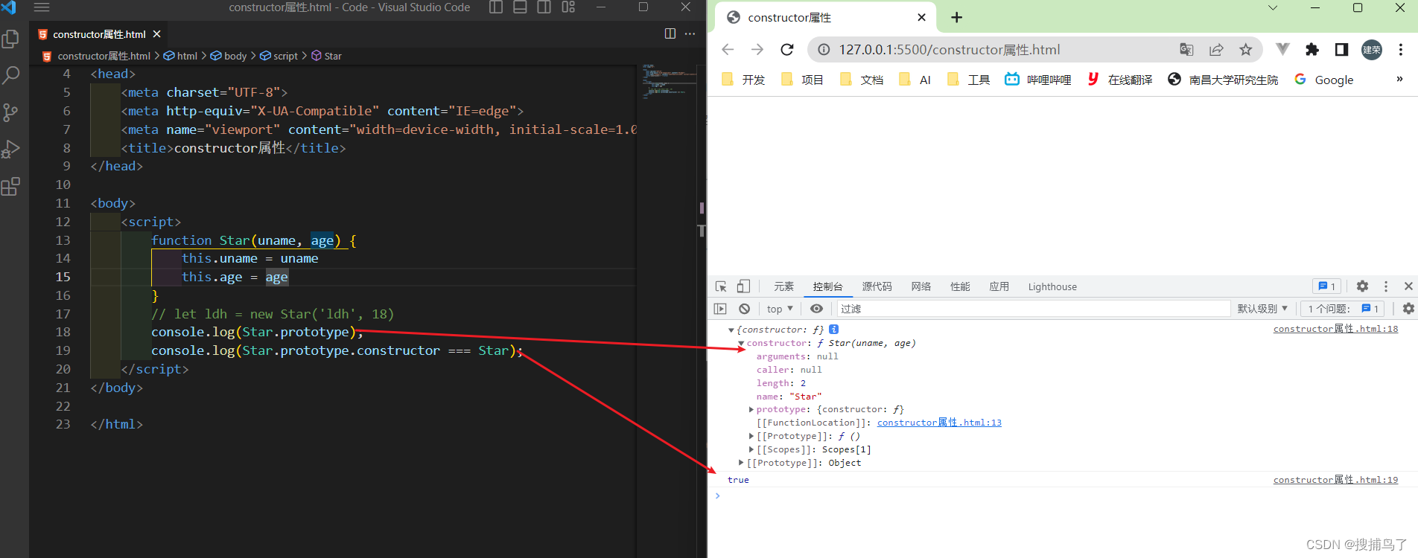
Task: Open the 在线翻译 bookmark
Action: pyautogui.click(x=1119, y=80)
